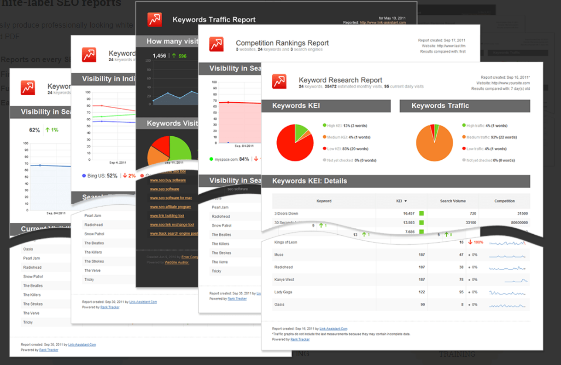561x365 pixels.
Task: Sort by the KEI column arrow
Action: pyautogui.click(x=405, y=201)
